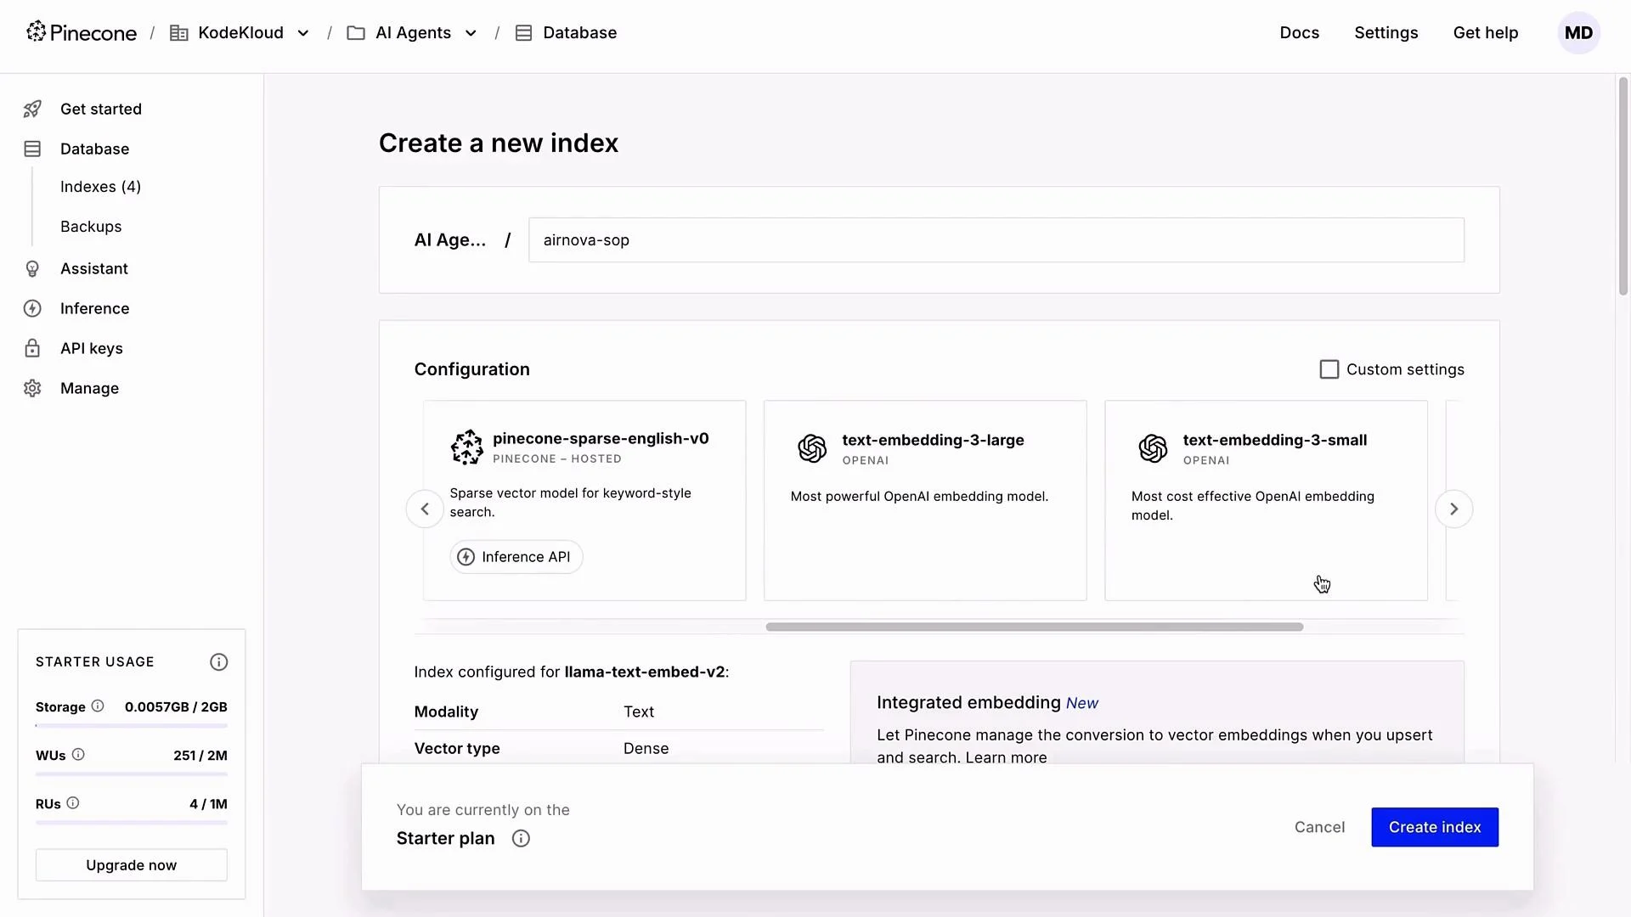Click the Database breadcrumb icon
The image size is (1631, 917).
[524, 33]
